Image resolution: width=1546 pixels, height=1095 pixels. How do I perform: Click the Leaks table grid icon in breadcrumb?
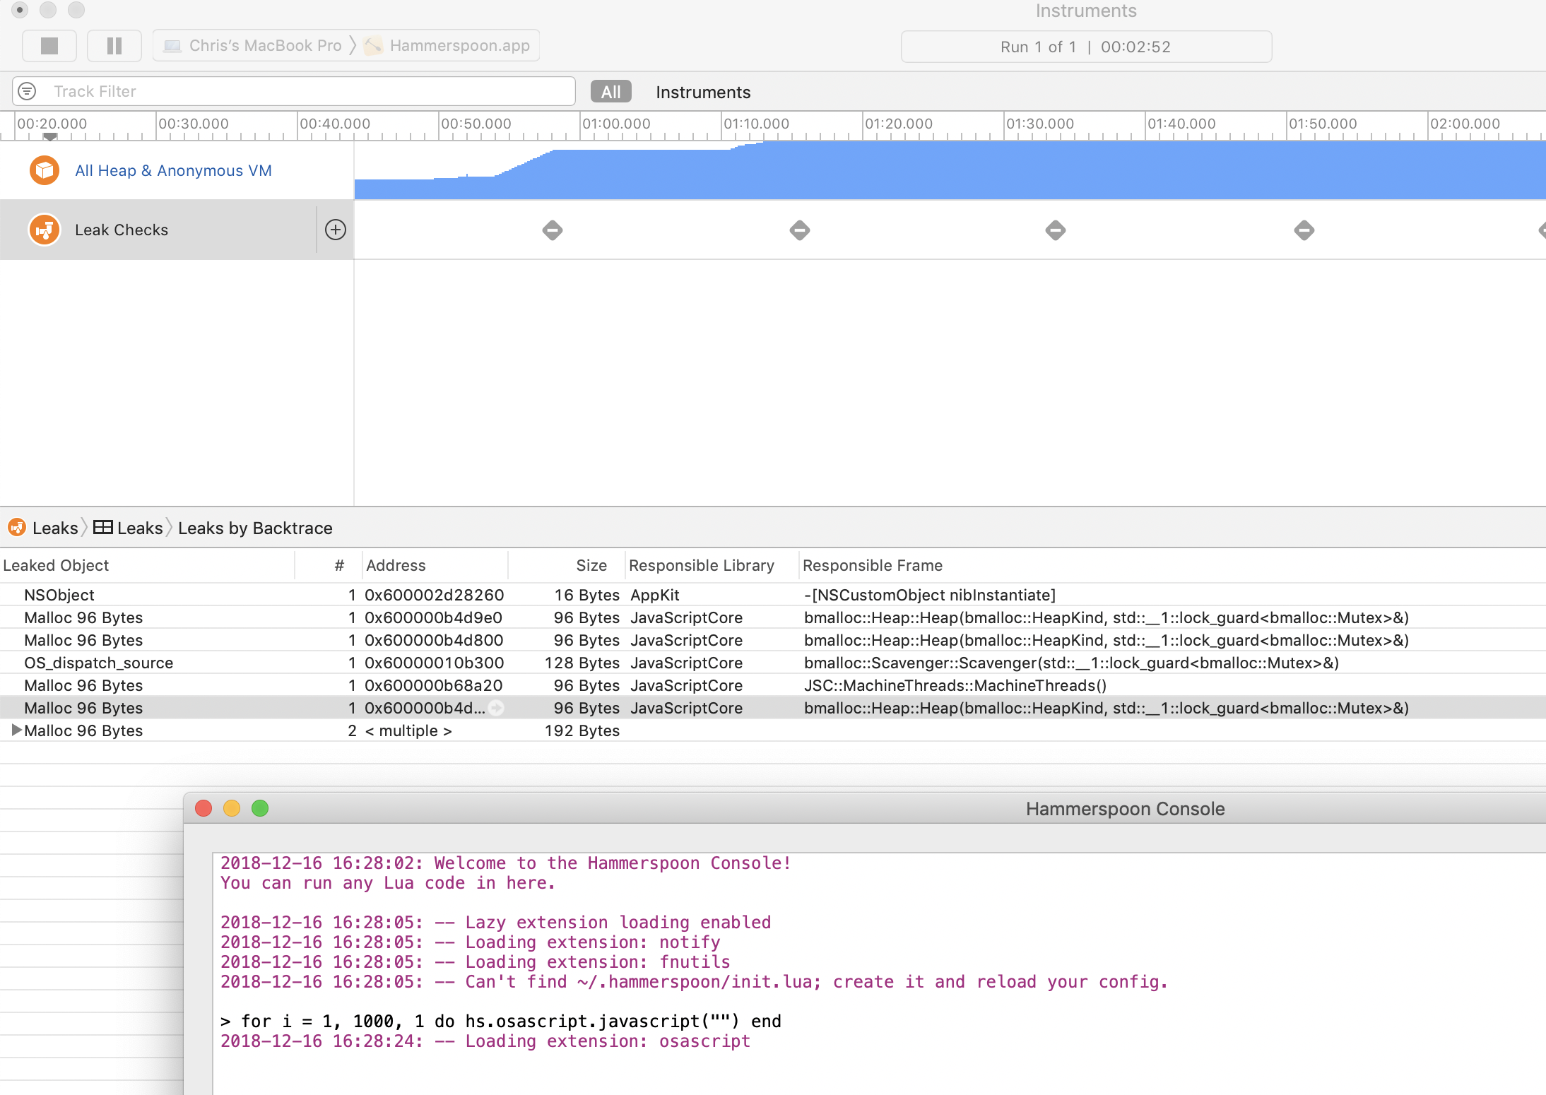[x=102, y=527]
